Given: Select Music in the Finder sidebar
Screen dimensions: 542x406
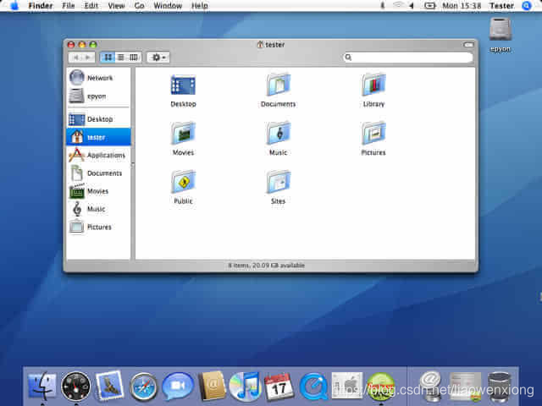Looking at the screenshot, I should (x=98, y=209).
